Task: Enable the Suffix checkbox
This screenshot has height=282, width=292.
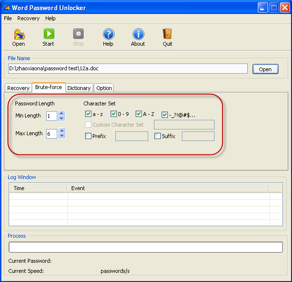Action: (157, 136)
